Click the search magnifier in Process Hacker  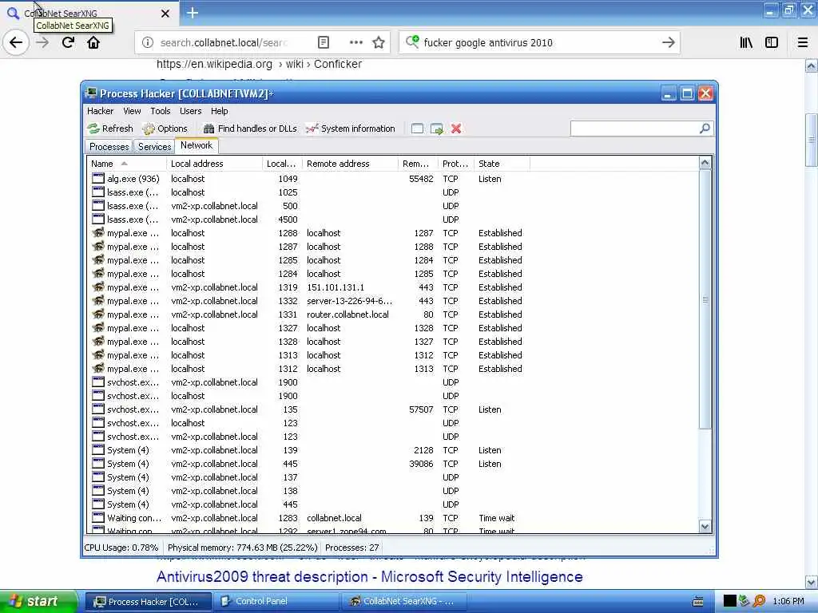point(705,129)
